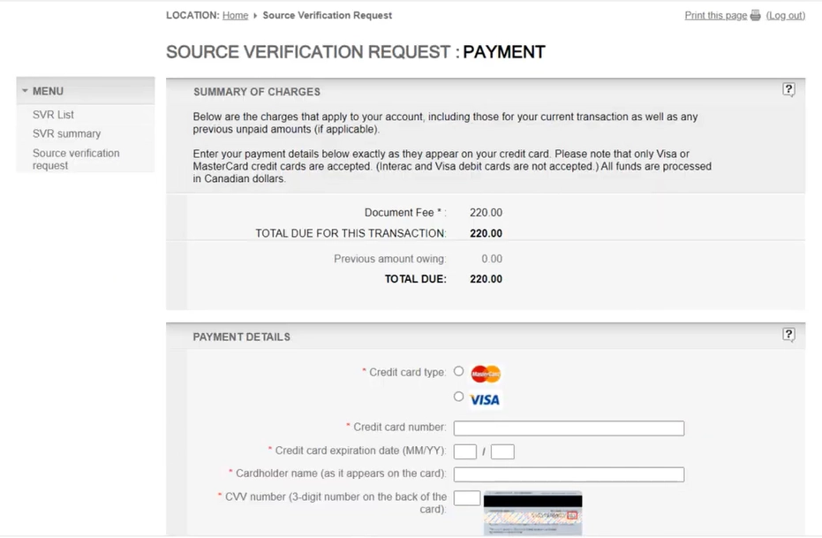
Task: Click the Home breadcrumb link
Action: (x=235, y=16)
